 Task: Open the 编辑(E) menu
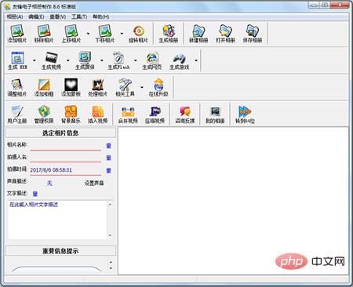[36, 16]
